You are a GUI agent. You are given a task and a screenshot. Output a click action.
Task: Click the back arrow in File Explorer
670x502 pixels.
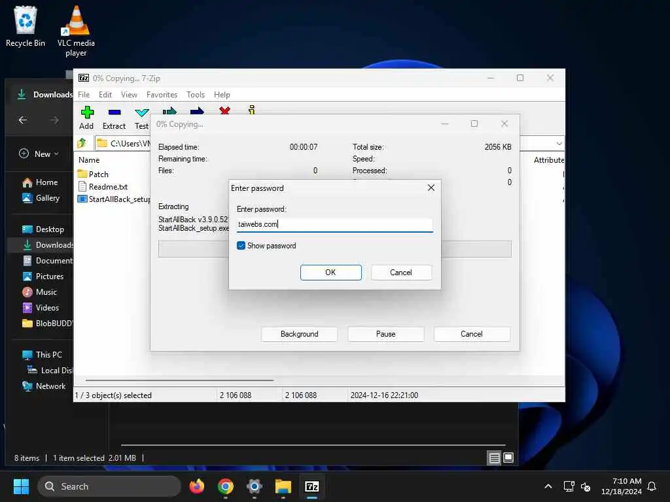coord(23,120)
